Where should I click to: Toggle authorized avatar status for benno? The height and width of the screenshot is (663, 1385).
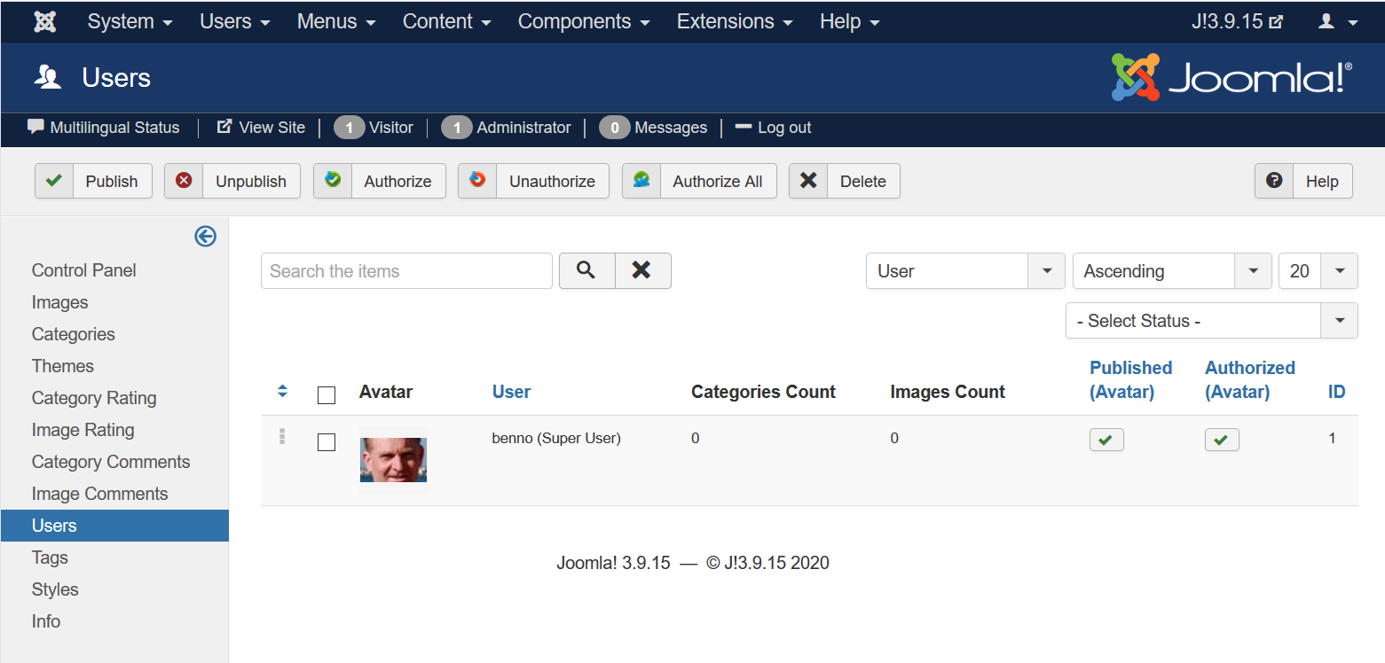coord(1221,440)
